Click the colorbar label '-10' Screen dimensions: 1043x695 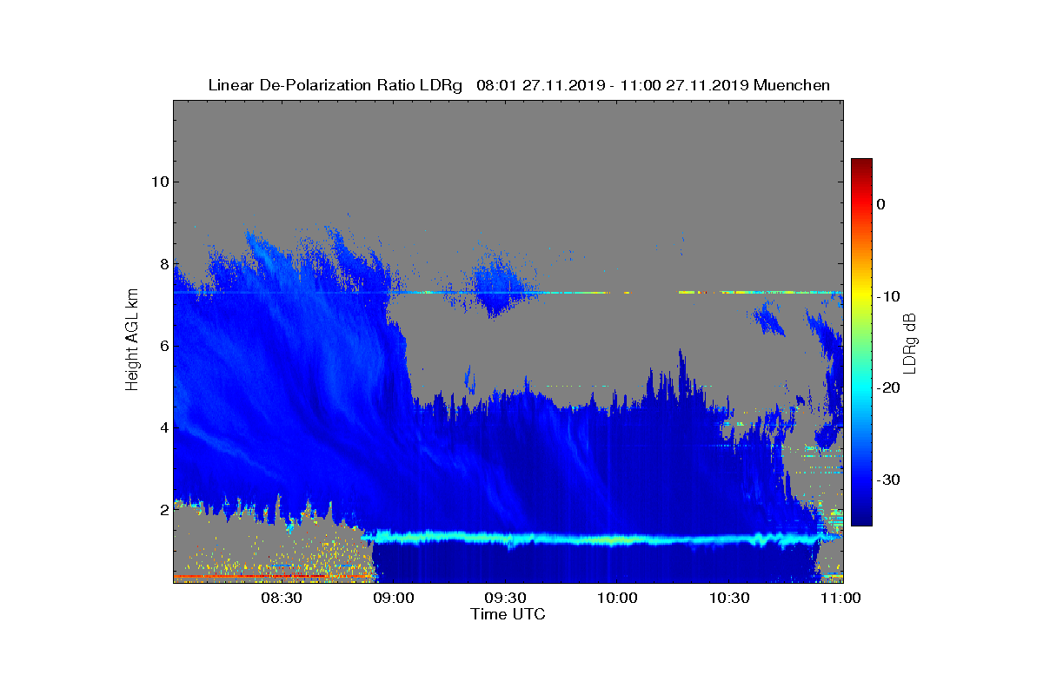point(887,296)
